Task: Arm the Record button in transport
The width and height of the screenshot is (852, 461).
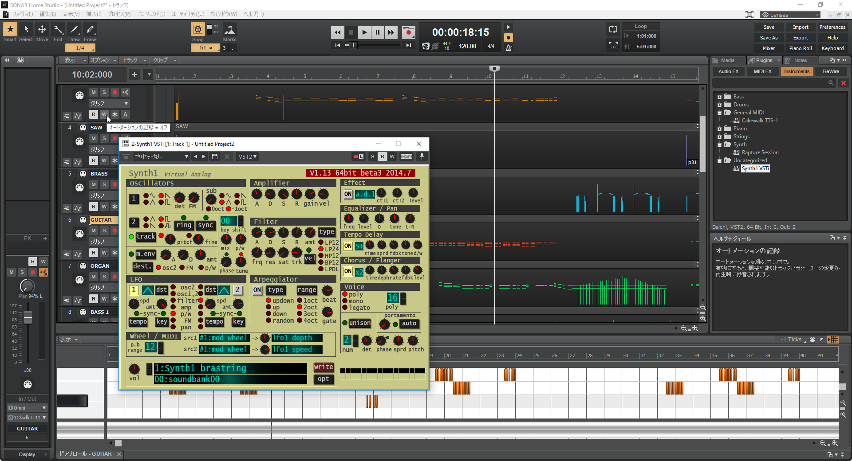Action: click(408, 32)
